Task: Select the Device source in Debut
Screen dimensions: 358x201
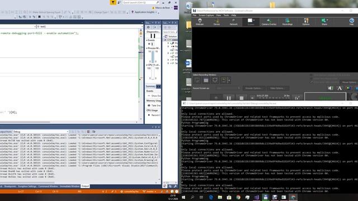Action: (216, 22)
